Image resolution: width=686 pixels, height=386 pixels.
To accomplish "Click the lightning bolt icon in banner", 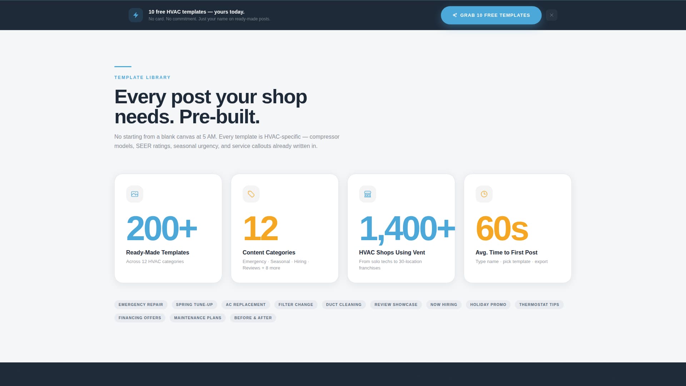I will point(136,15).
